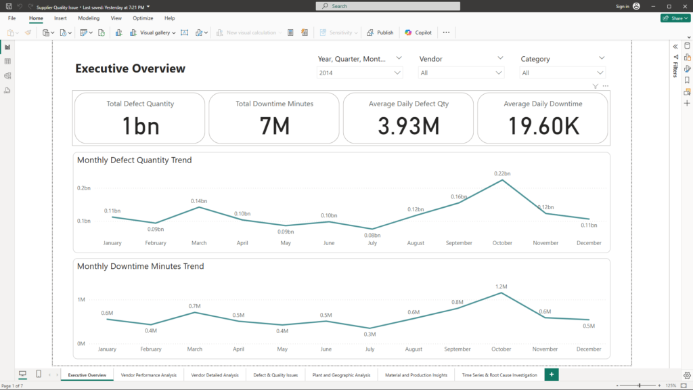693x390 pixels.
Task: Click the Publish button
Action: pyautogui.click(x=380, y=32)
